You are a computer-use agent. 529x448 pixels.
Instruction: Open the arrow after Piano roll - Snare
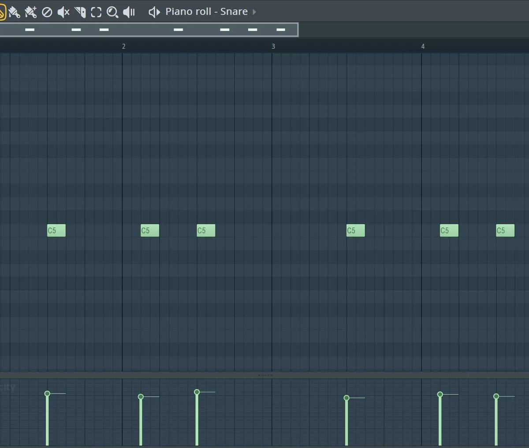tap(254, 12)
